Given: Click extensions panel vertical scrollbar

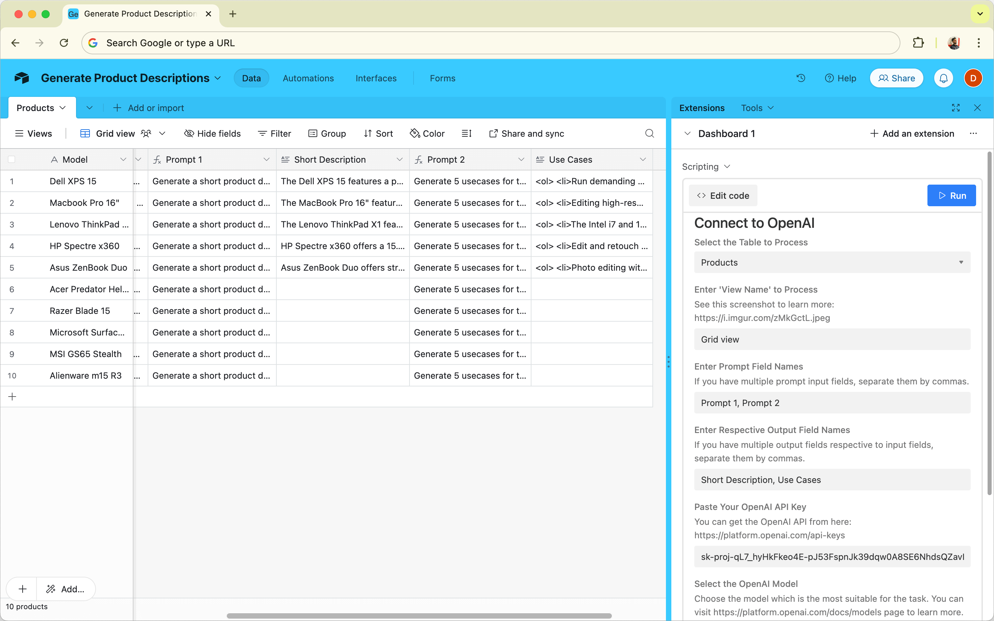Looking at the screenshot, I should 989,324.
